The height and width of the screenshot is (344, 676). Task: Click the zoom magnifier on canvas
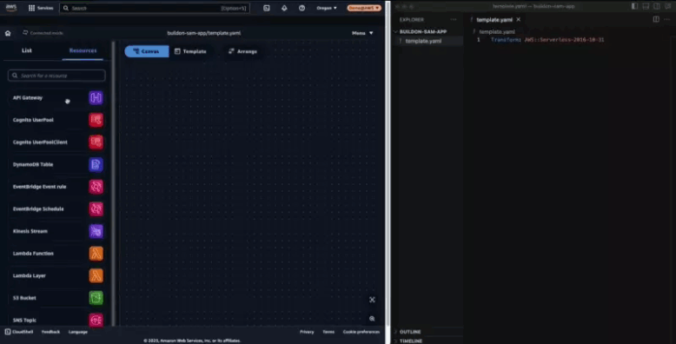[372, 319]
